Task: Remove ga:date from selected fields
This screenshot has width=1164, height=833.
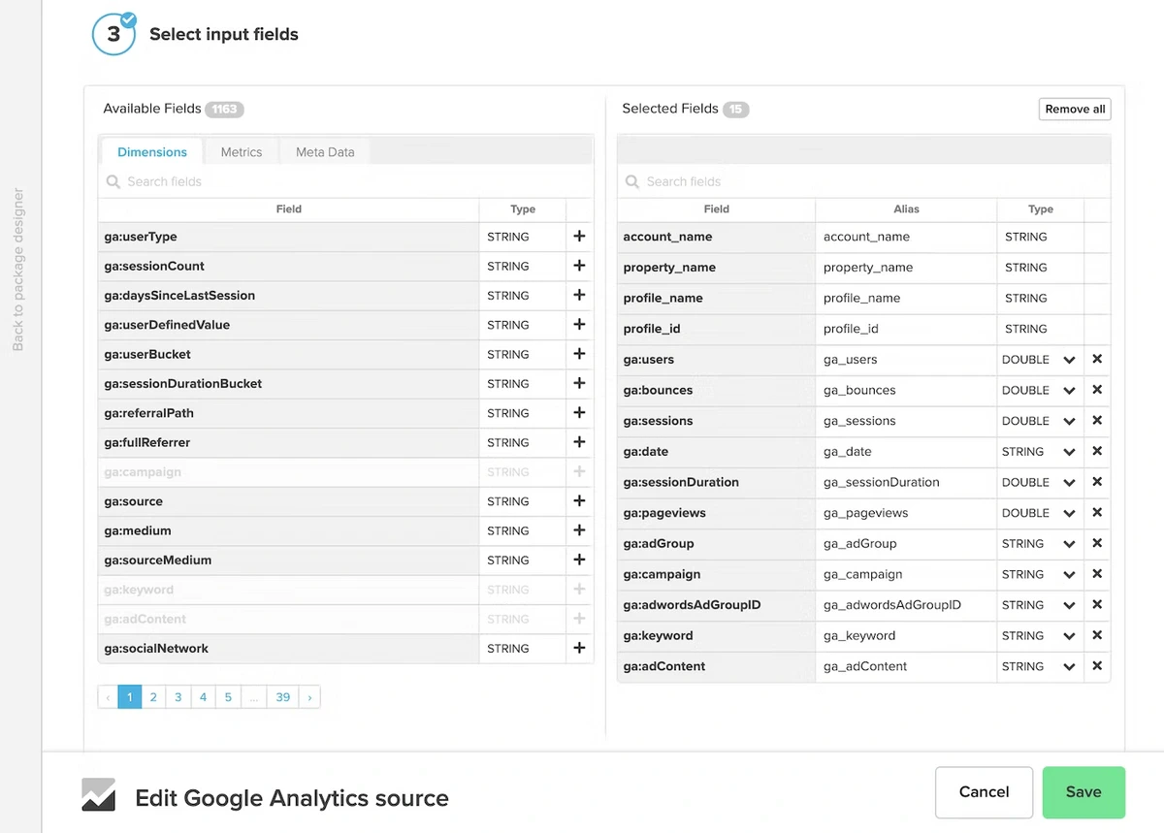Action: point(1097,451)
